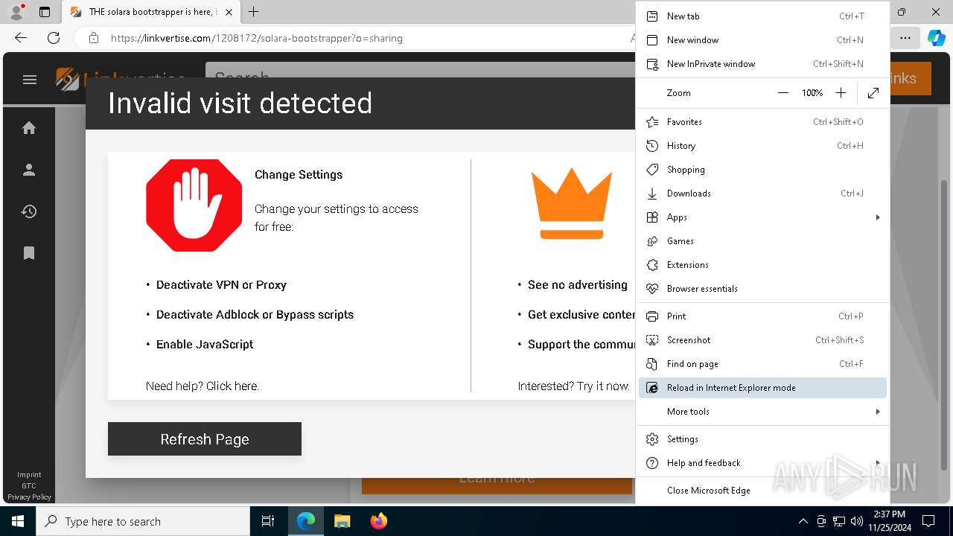The image size is (953, 536).
Task: View site info padlock icon
Action: tap(93, 38)
